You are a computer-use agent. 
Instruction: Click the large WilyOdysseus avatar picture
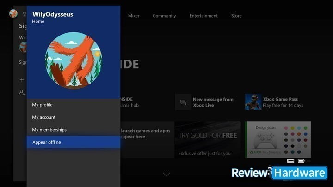(74, 60)
